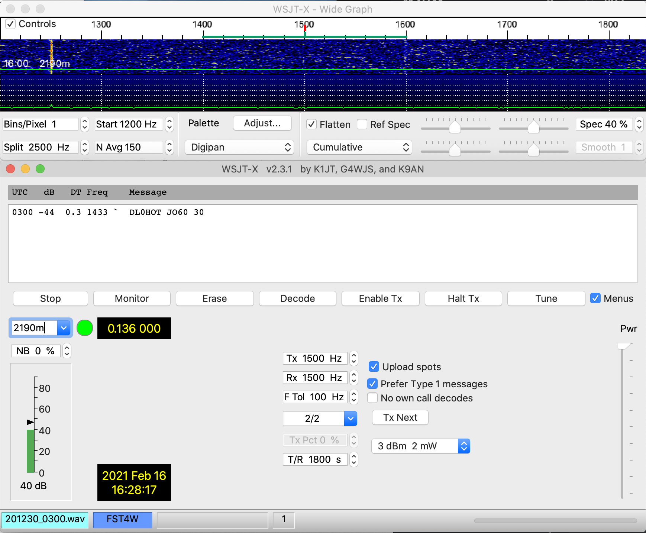
Task: Click the NB percent stepper arrows
Action: pos(67,351)
